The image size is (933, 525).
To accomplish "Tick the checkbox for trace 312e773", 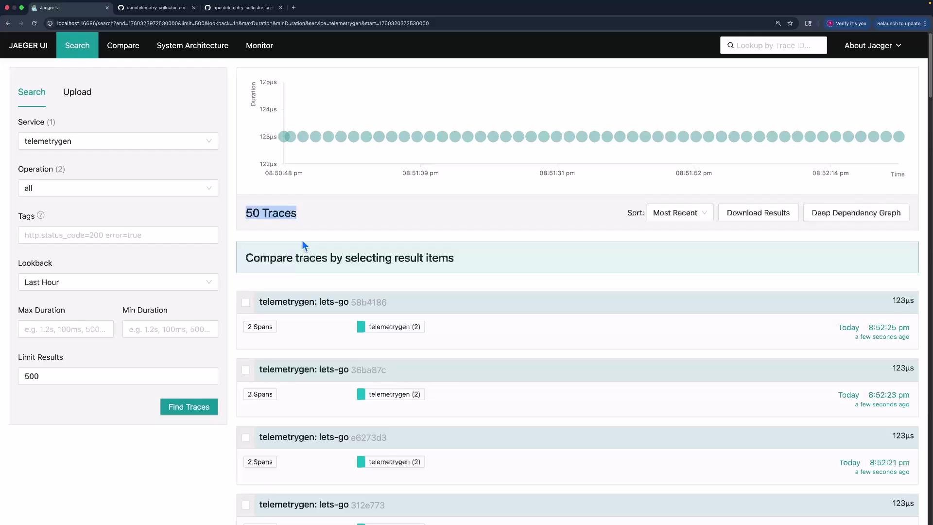I will [246, 505].
